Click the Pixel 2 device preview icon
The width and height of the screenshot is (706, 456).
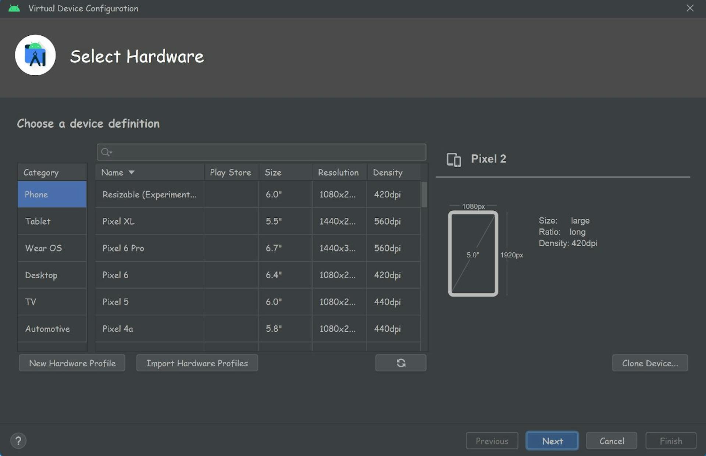pos(453,160)
